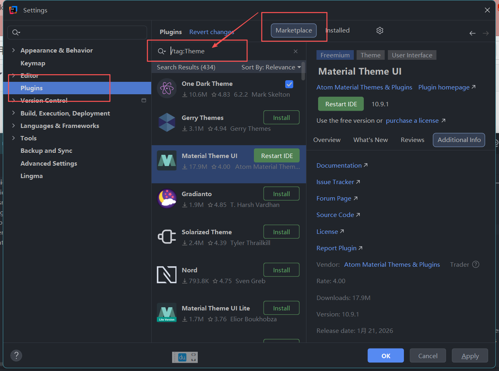Open the help question mark button
Screen dimensions: 499x371
tap(16, 355)
